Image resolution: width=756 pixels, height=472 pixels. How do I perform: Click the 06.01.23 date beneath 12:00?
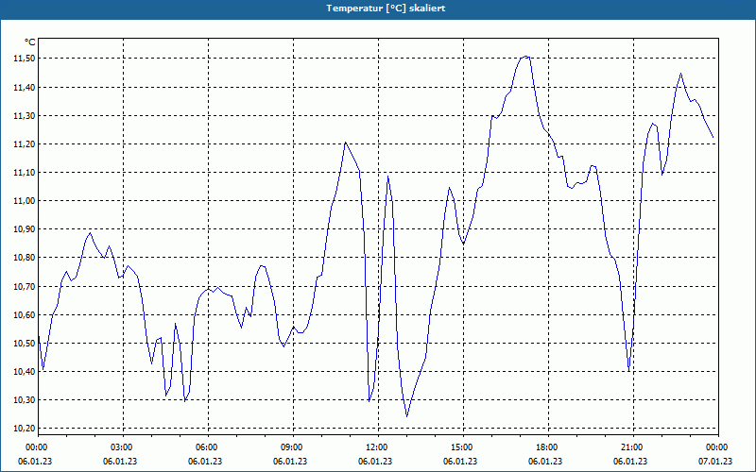click(375, 462)
